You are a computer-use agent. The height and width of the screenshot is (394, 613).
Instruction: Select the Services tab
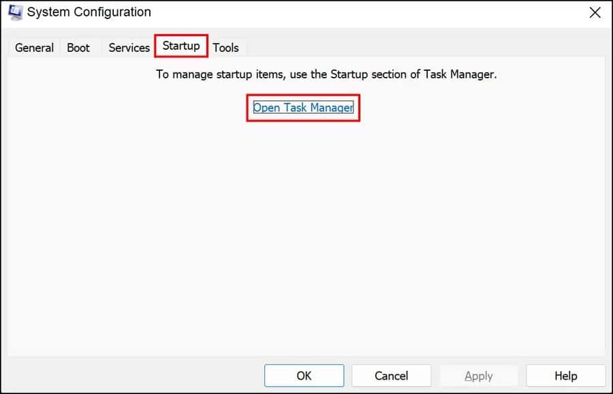(x=128, y=47)
